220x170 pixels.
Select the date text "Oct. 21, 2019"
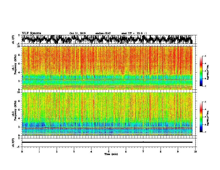click(77, 33)
